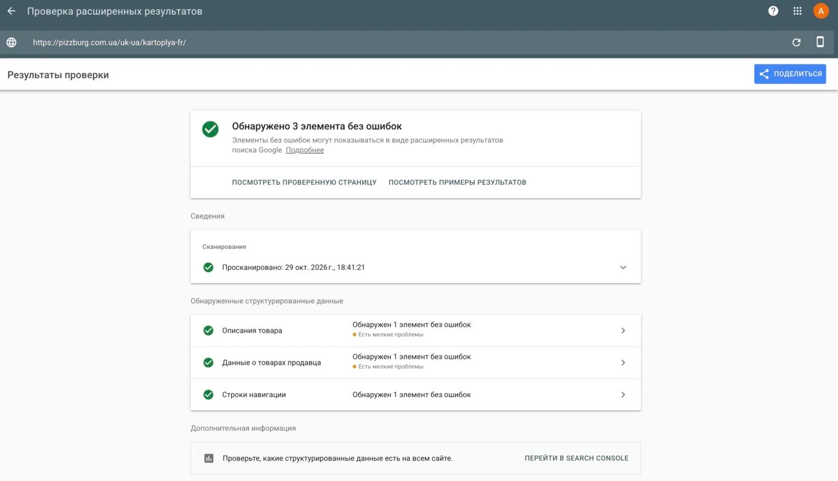838x481 pixels.
Task: Click the Проверьте, какие структурированные данные text
Action: pyautogui.click(x=338, y=458)
